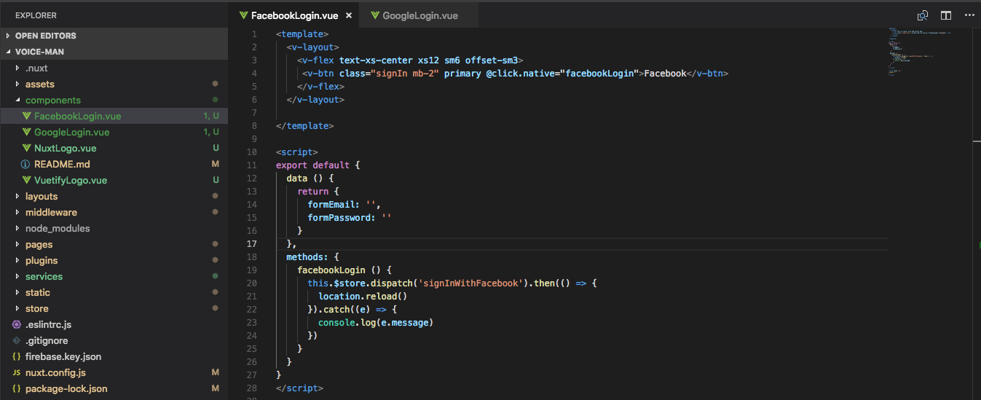The image size is (981, 400).
Task: Click the JS icon next to nuxt.config.js
Action: 16,373
